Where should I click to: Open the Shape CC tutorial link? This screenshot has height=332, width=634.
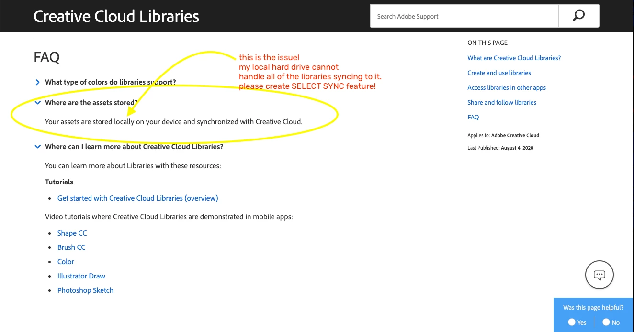coord(72,233)
